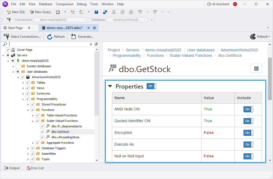Expand the Stored Procedures folder

[28, 105]
